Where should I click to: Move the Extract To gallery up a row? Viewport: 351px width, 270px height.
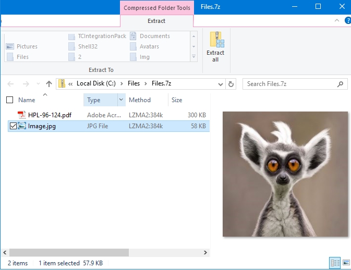(x=193, y=36)
